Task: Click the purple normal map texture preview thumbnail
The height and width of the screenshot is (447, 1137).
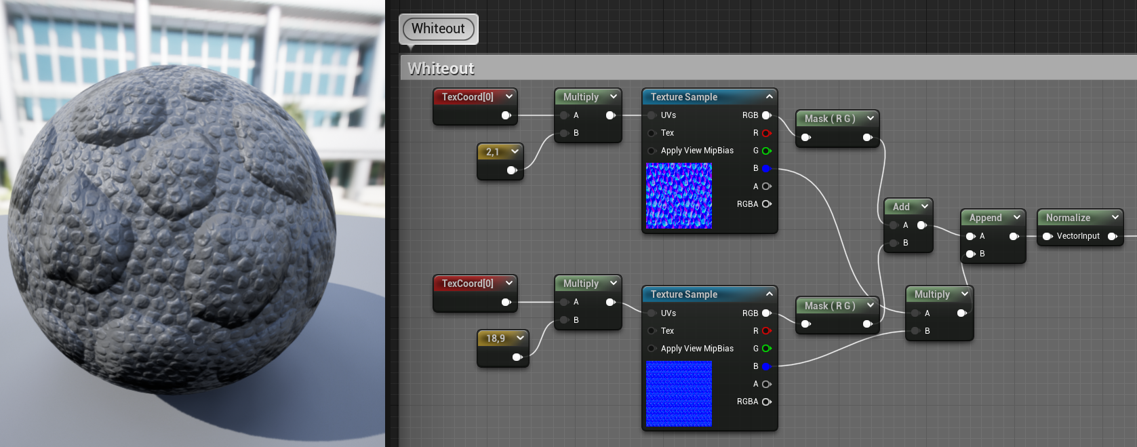Action: coord(679,195)
